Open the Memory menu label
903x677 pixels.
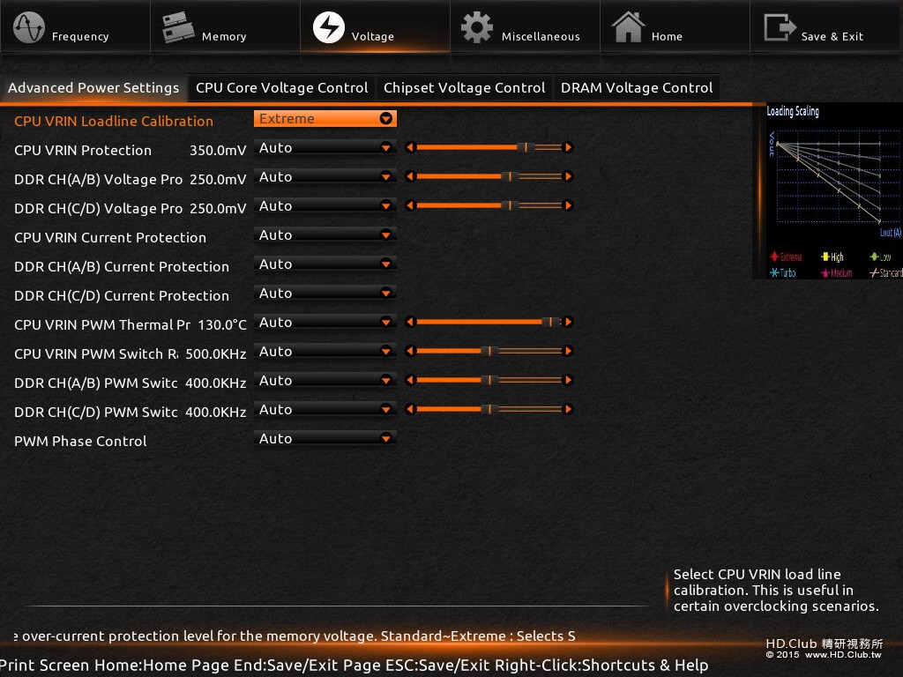pyautogui.click(x=224, y=36)
